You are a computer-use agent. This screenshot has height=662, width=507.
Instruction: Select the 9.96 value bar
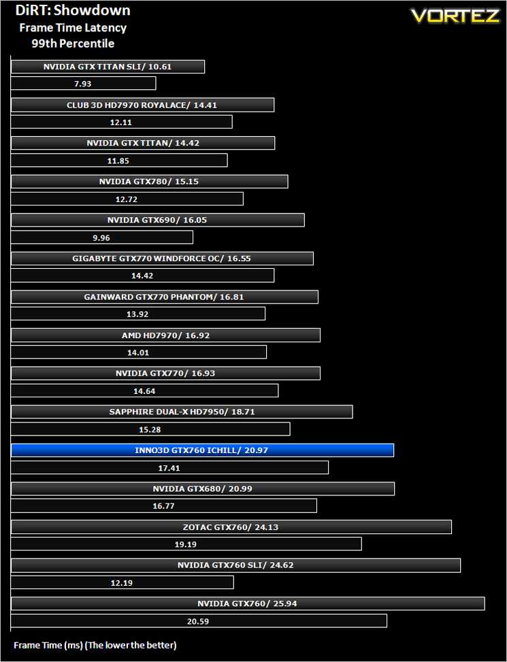point(101,237)
